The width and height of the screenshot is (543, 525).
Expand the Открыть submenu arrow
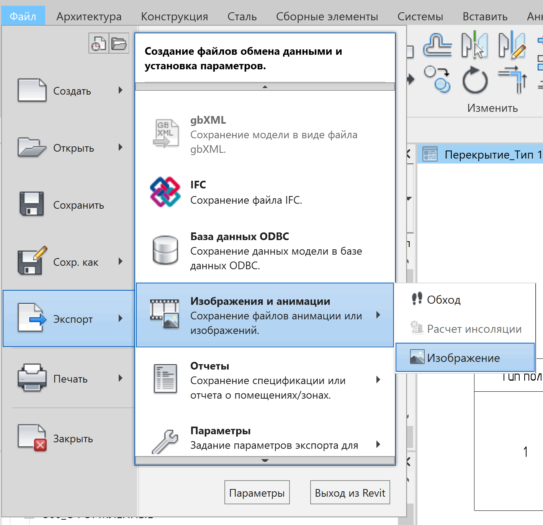pos(121,147)
